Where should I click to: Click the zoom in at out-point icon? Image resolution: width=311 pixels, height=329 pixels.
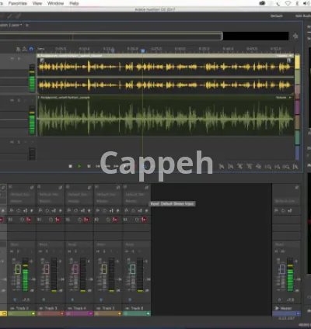[277, 167]
